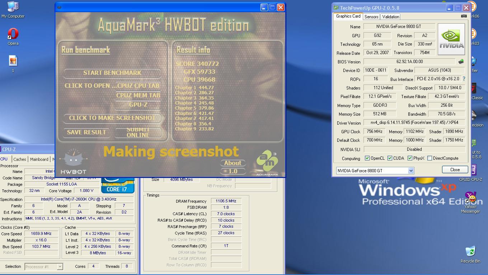The height and width of the screenshot is (275, 488).
Task: Click the GPU-Z title bar icon
Action: (x=336, y=8)
